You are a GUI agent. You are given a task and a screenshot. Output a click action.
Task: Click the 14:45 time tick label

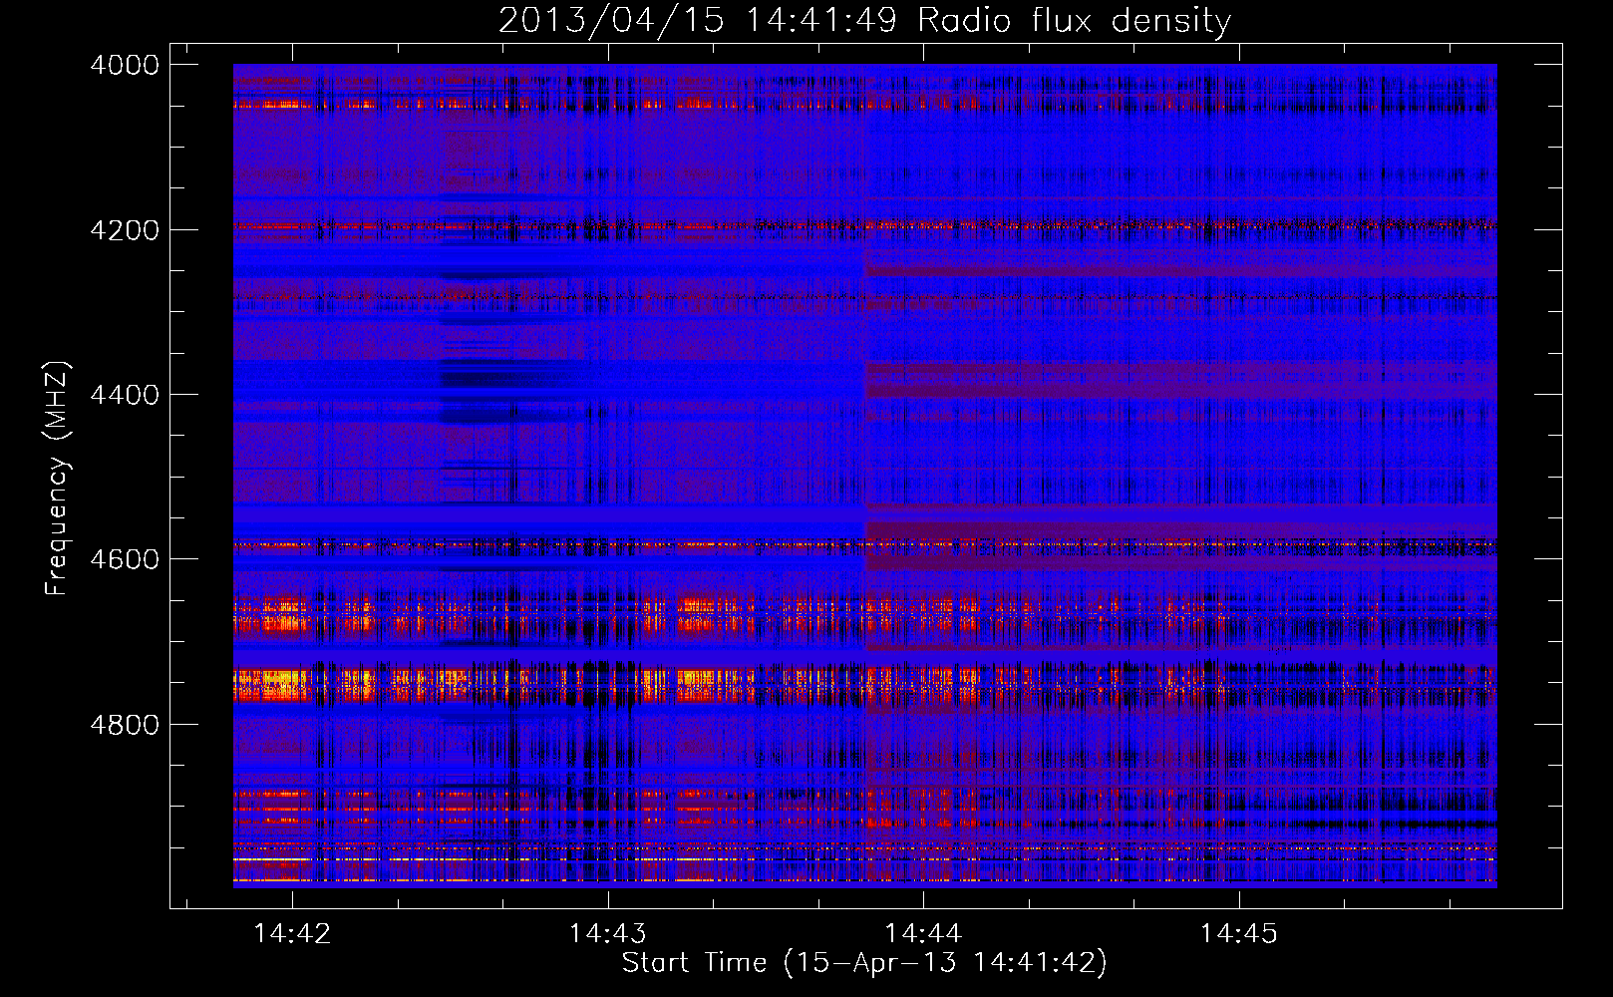point(1238,933)
